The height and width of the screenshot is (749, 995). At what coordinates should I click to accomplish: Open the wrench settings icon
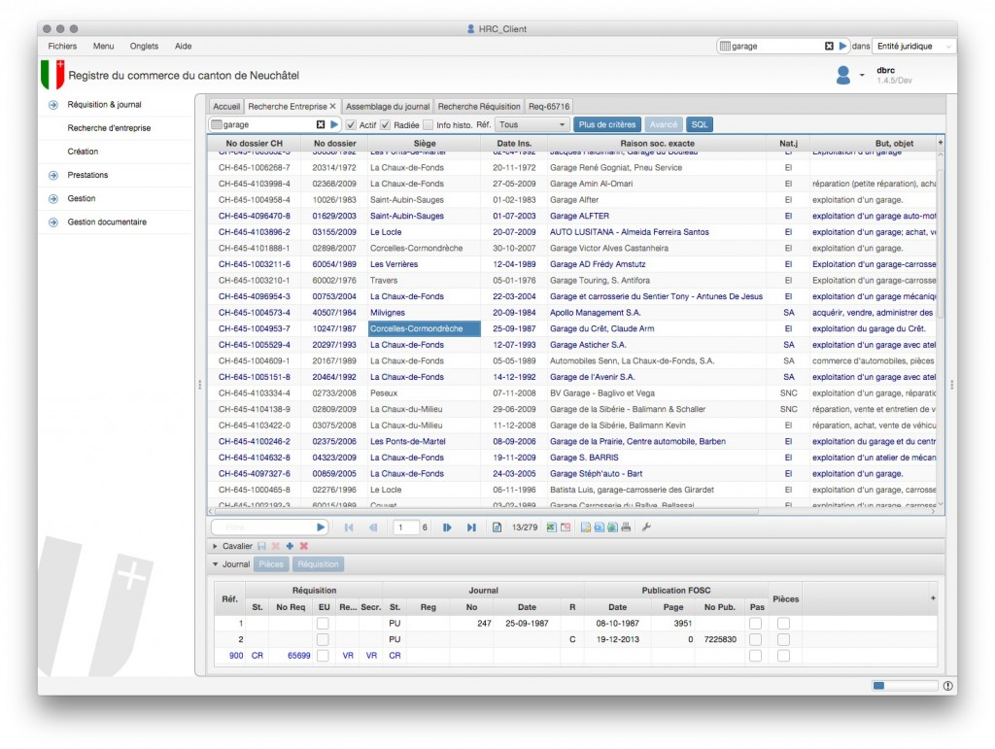coord(646,528)
